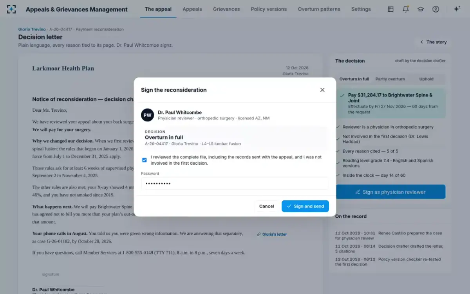Click the Larkmoor Health Plan letterhead
Screen dimensions: 470x294
point(63,68)
